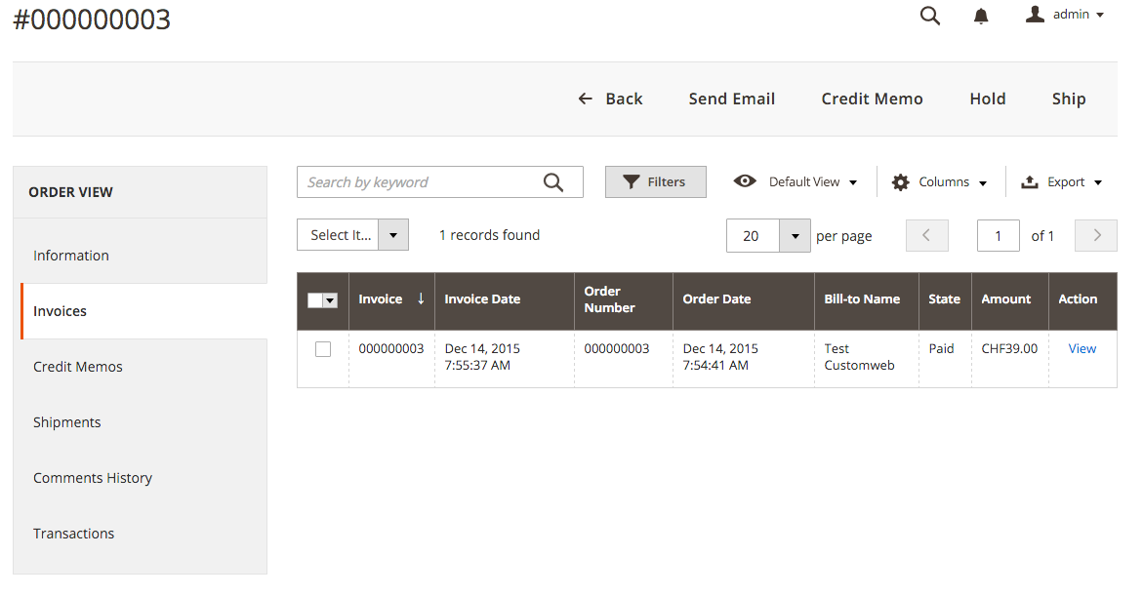Screen dimensions: 1143x596
Task: Open the Shipments tab in sidebar
Action: point(67,422)
